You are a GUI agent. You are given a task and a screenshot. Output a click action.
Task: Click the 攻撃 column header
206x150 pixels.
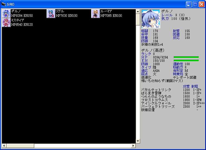186,86
